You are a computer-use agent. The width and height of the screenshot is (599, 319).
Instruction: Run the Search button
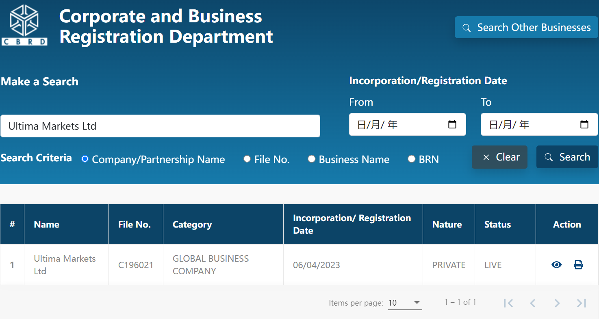coord(567,157)
